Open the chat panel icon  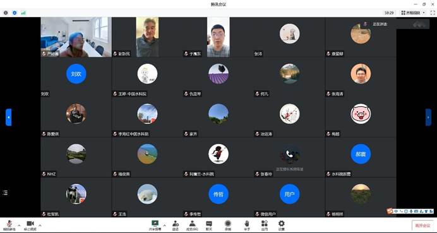pos(209,225)
